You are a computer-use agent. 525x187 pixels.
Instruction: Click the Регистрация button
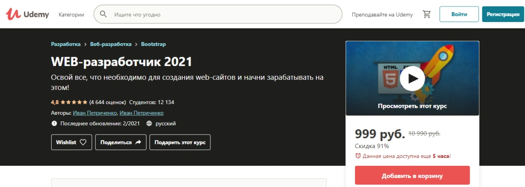coord(503,15)
